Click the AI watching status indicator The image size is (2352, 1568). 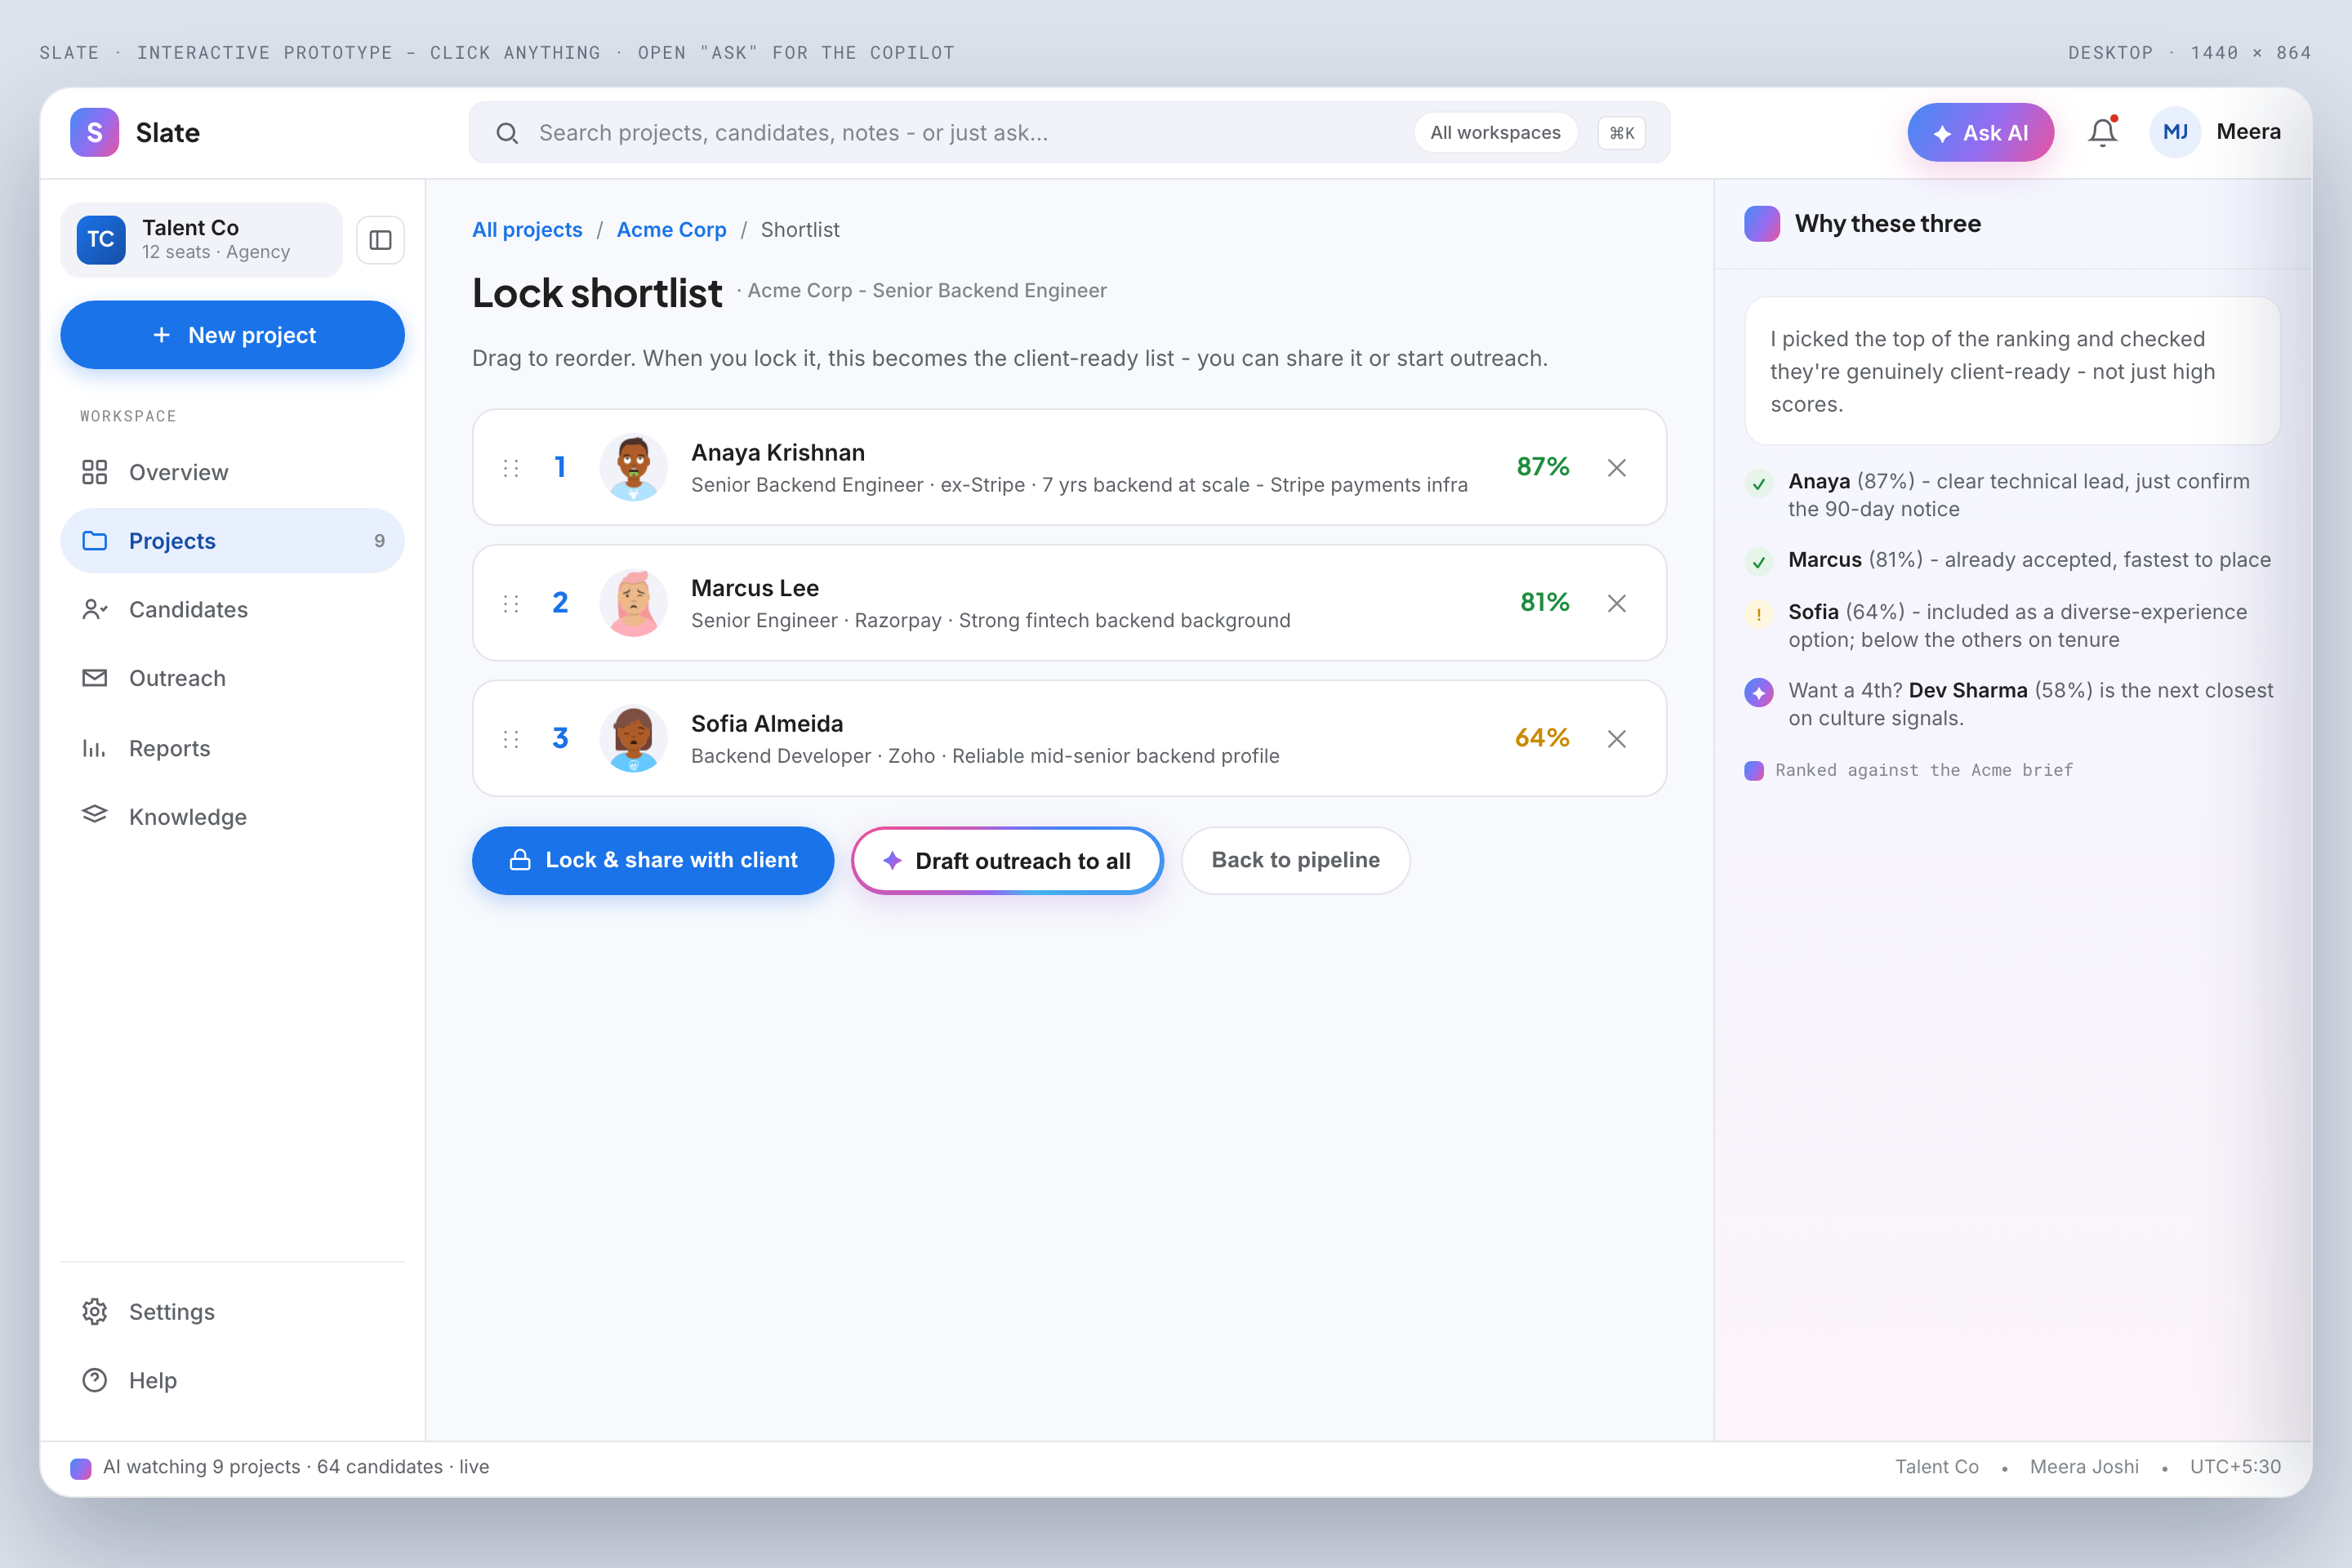280,1467
